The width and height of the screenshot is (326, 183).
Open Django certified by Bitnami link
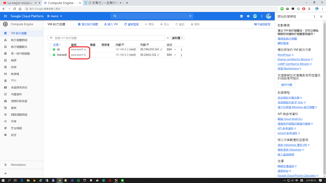293,59
